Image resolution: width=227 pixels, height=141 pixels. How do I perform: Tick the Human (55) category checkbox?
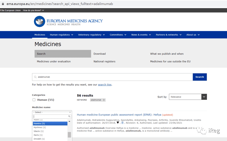click(34, 100)
